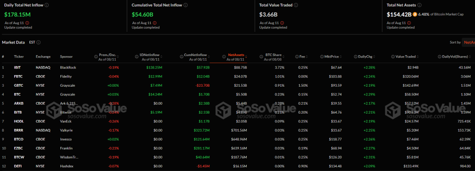Sort by BTC Share using its sort arrows
Image resolution: width=475 pixels, height=171 pixels.
click(283, 57)
